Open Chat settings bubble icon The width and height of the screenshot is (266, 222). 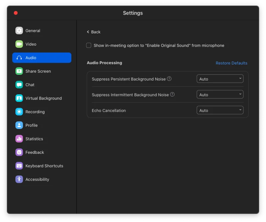(19, 85)
